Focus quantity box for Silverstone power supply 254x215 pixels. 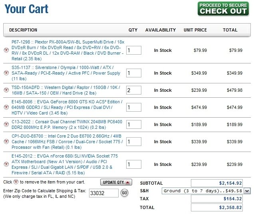coord(133,73)
